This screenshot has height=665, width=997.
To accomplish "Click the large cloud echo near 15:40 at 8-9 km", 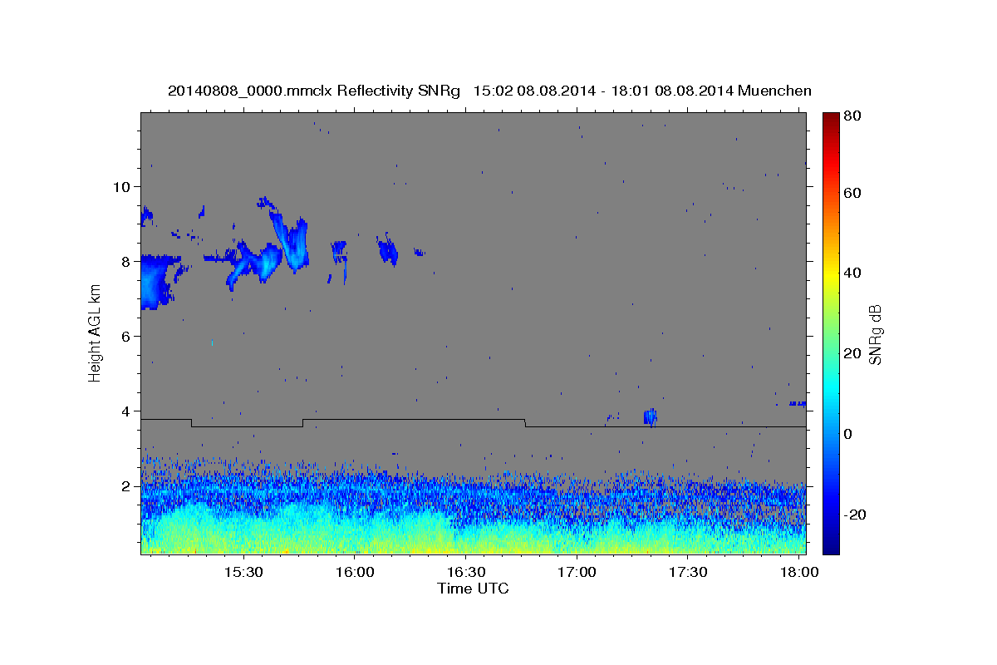I will [x=290, y=241].
